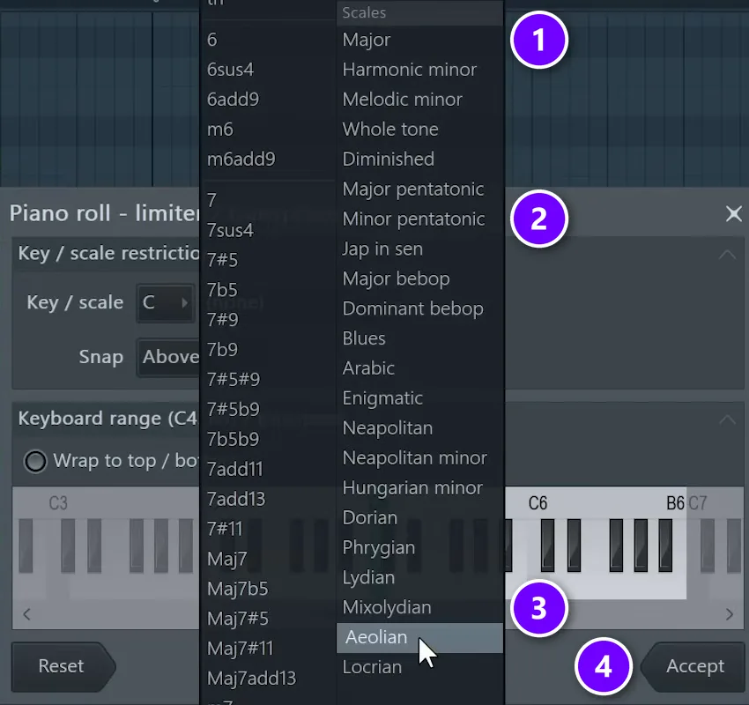Toggle Wrap to top / bottom option
The height and width of the screenshot is (705, 749).
click(x=35, y=462)
